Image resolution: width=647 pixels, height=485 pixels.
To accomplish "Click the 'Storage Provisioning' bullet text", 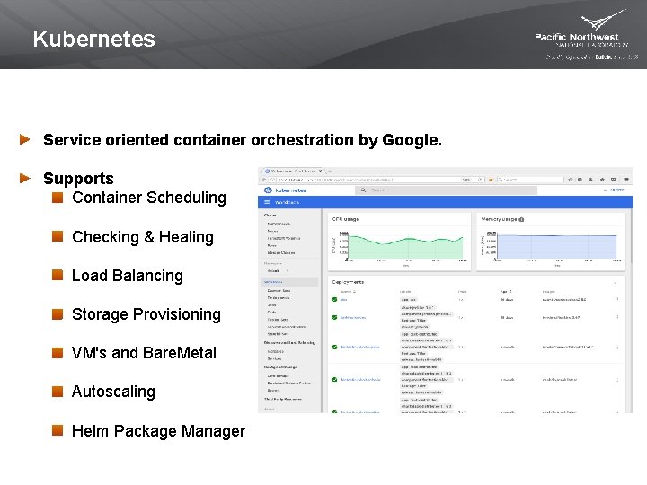I will coord(146,314).
